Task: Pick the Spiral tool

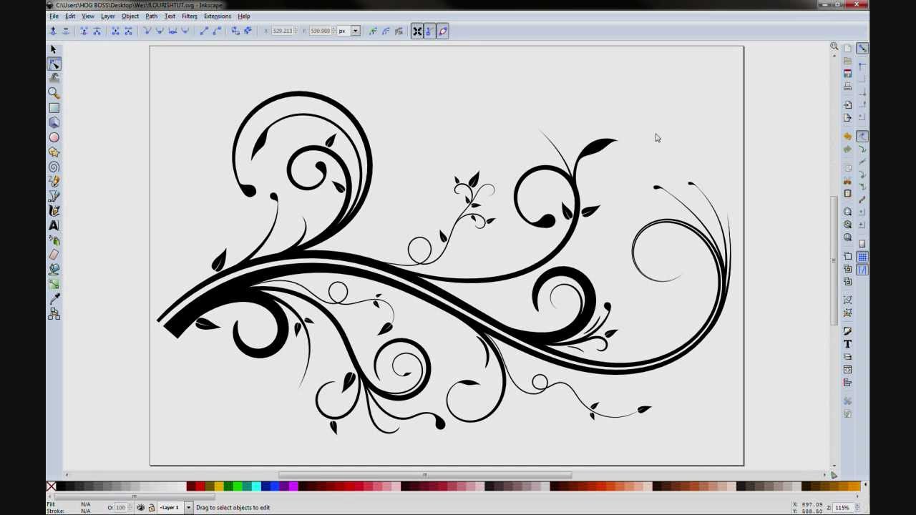Action: click(54, 166)
